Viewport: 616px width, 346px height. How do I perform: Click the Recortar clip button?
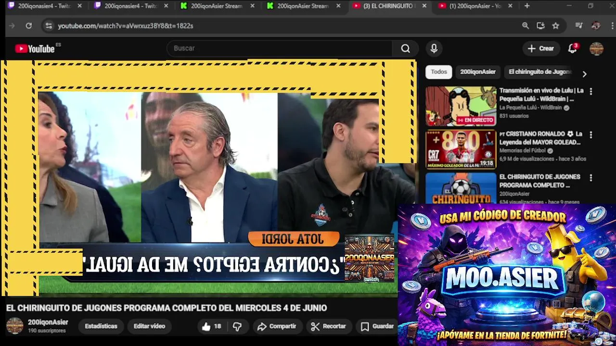329,326
